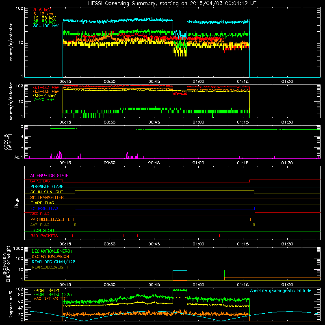The height and width of the screenshot is (325, 325).
Task: Click the GOES15 axis label
Action: (8, 142)
